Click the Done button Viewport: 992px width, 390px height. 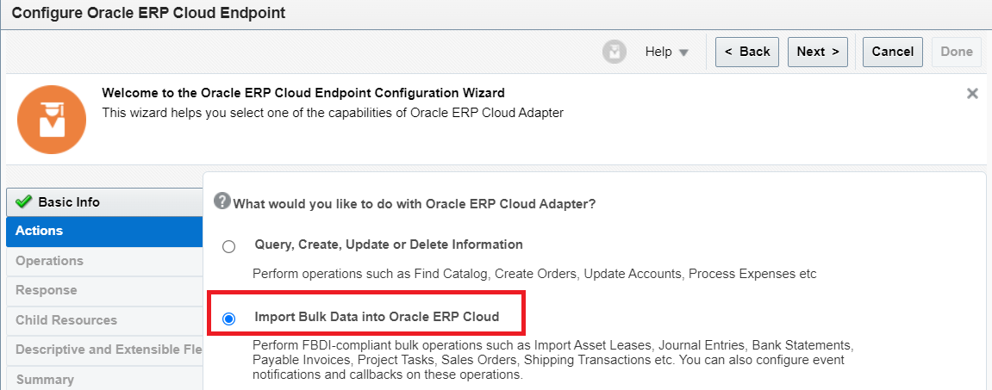click(957, 52)
